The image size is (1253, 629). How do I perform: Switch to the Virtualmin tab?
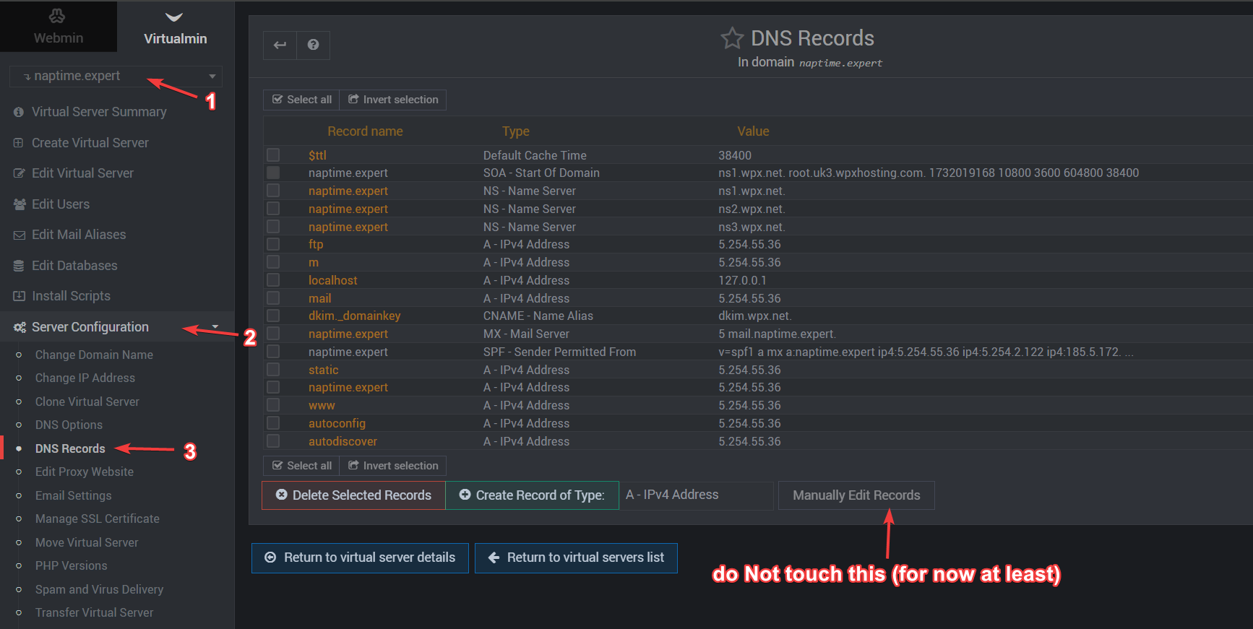point(176,26)
